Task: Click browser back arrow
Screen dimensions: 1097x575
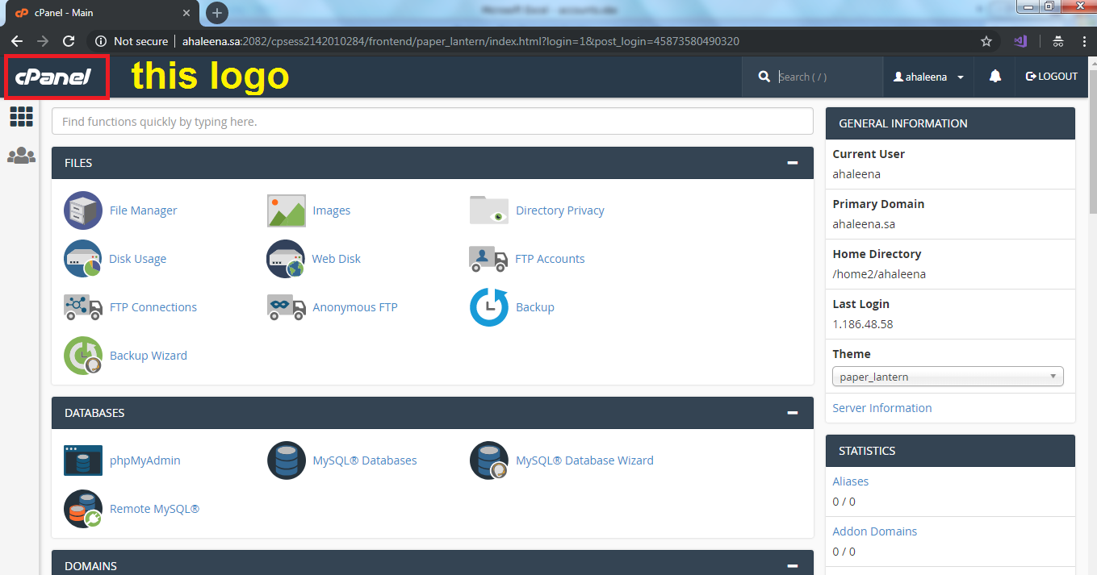Action: (17, 41)
